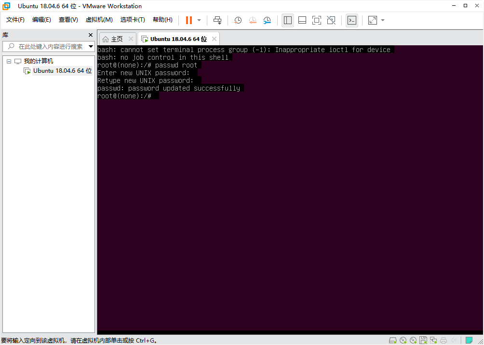Image resolution: width=484 pixels, height=345 pixels.
Task: Enter full screen mode icon
Action: point(316,20)
